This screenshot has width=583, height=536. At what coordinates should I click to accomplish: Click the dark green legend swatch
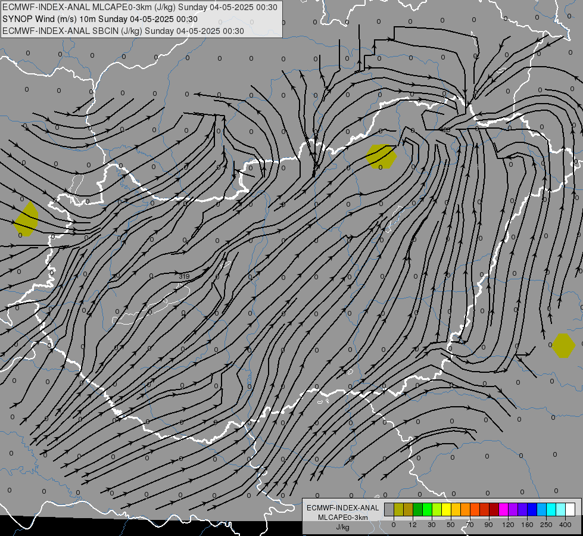417,509
